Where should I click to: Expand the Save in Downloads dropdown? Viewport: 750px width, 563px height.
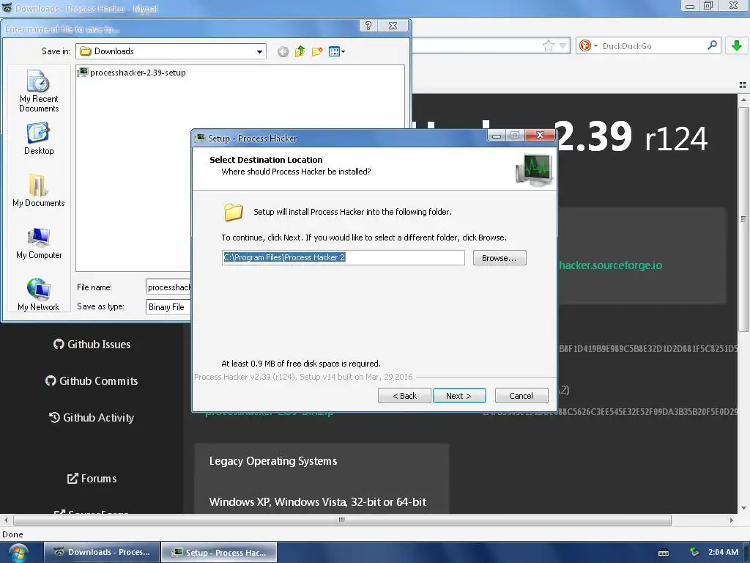click(x=259, y=51)
